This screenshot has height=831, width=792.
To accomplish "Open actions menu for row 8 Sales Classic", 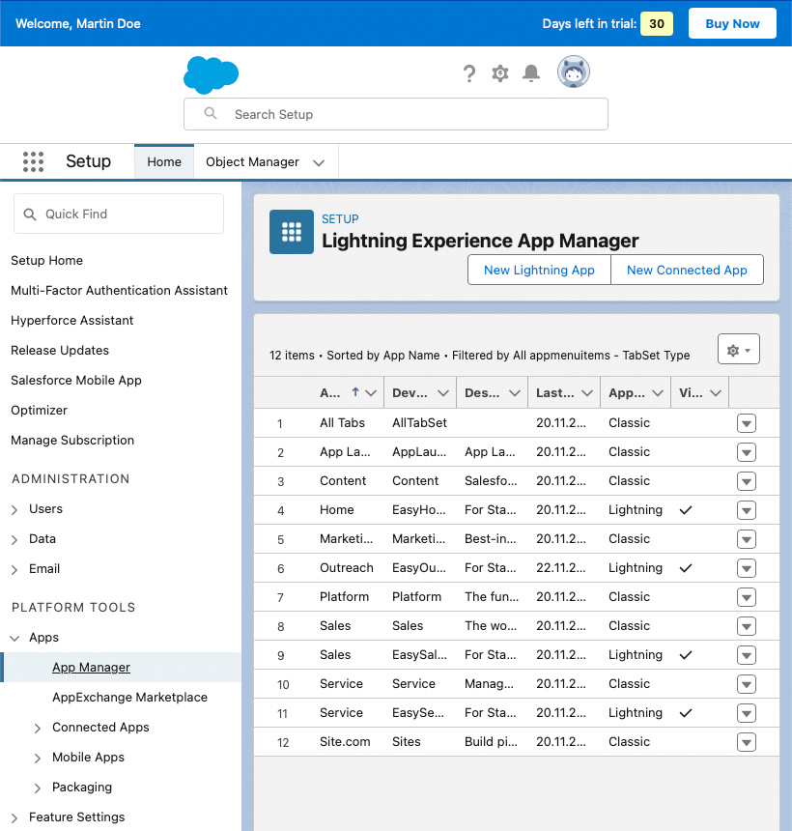I will tap(746, 626).
